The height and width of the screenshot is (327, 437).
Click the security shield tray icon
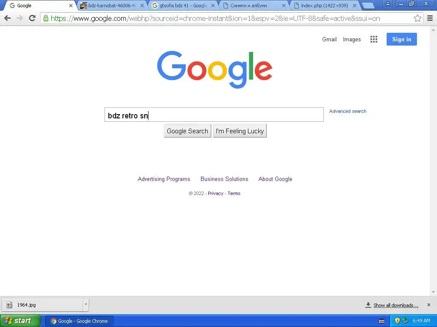pyautogui.click(x=397, y=321)
